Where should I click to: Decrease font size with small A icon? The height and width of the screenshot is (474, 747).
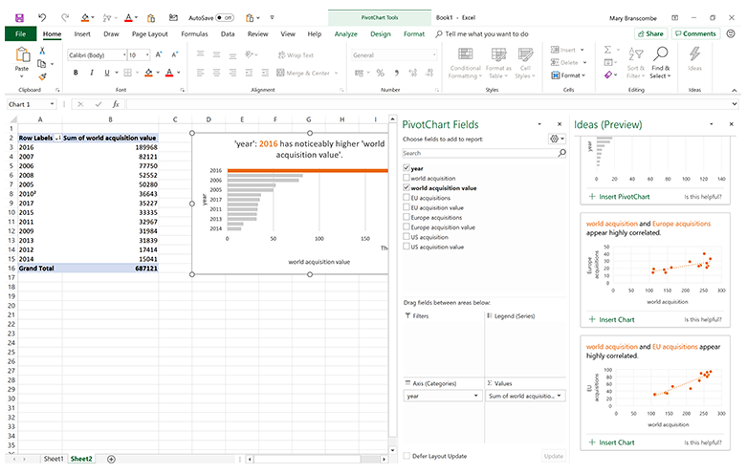175,54
